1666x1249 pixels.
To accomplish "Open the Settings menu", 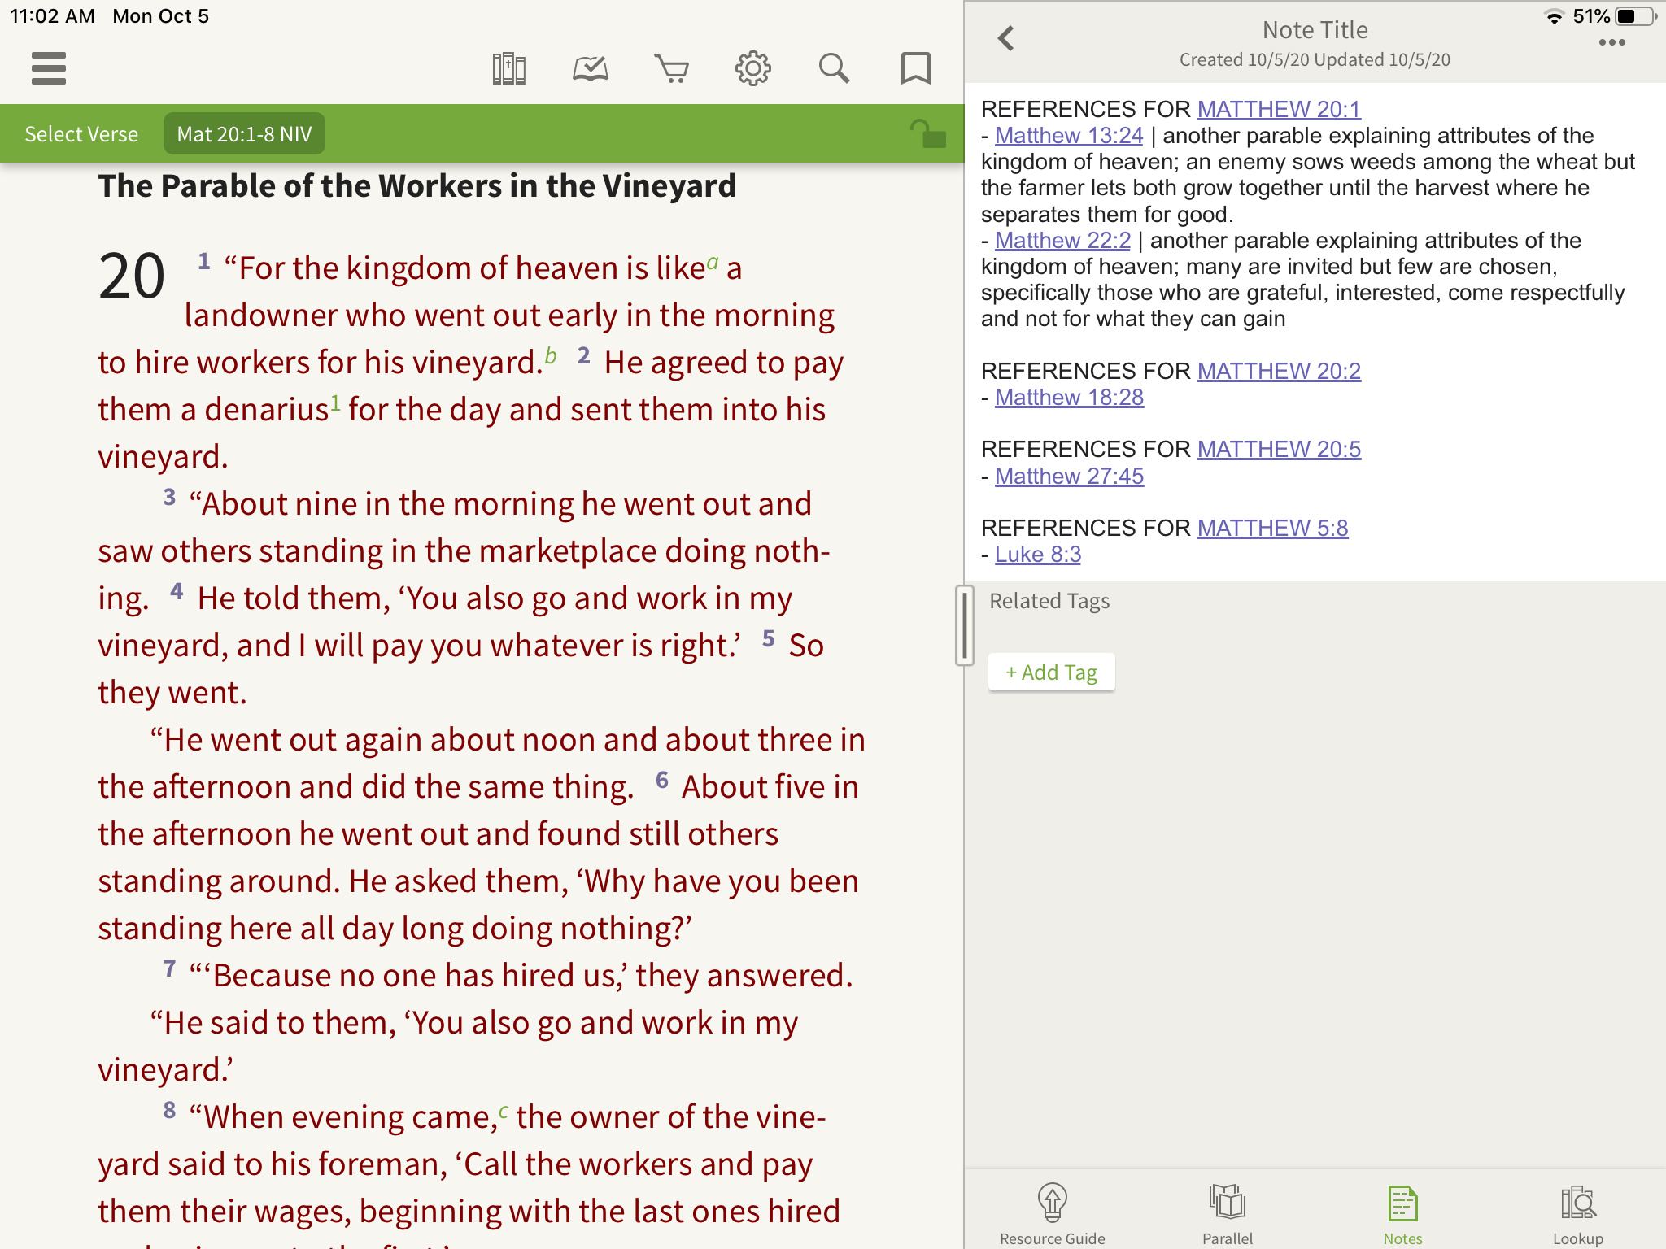I will (x=753, y=68).
